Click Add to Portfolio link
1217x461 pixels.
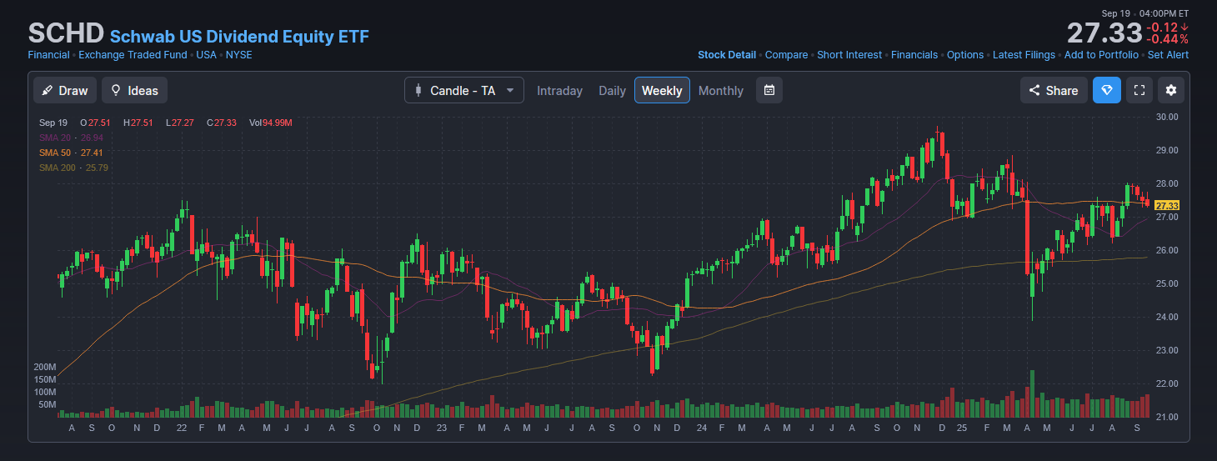coord(1100,55)
